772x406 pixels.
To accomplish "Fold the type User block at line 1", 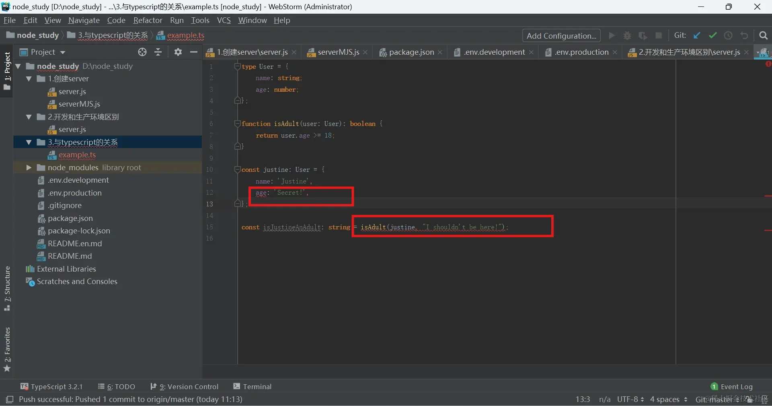I will click(237, 66).
